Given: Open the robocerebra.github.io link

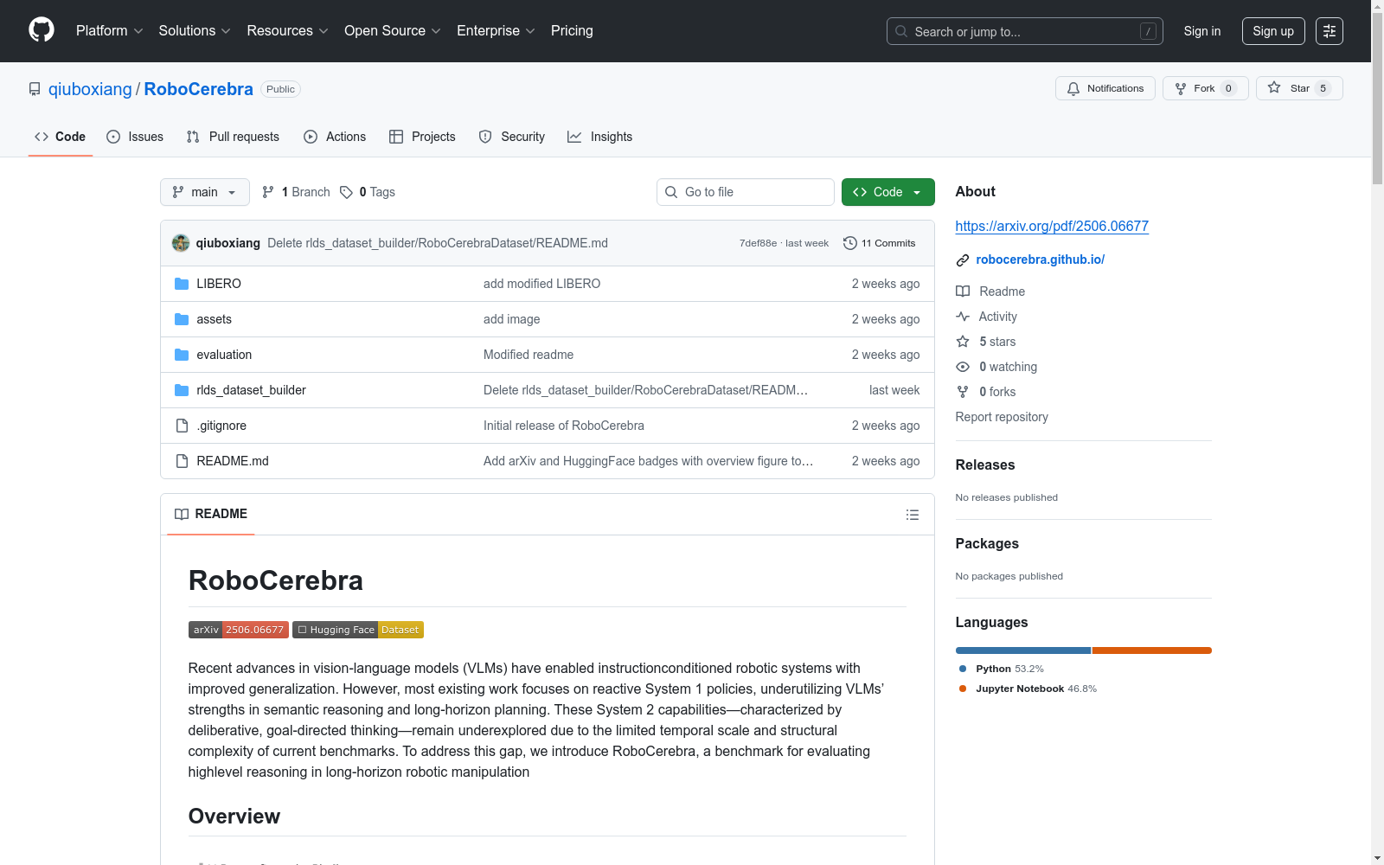Looking at the screenshot, I should pyautogui.click(x=1041, y=259).
